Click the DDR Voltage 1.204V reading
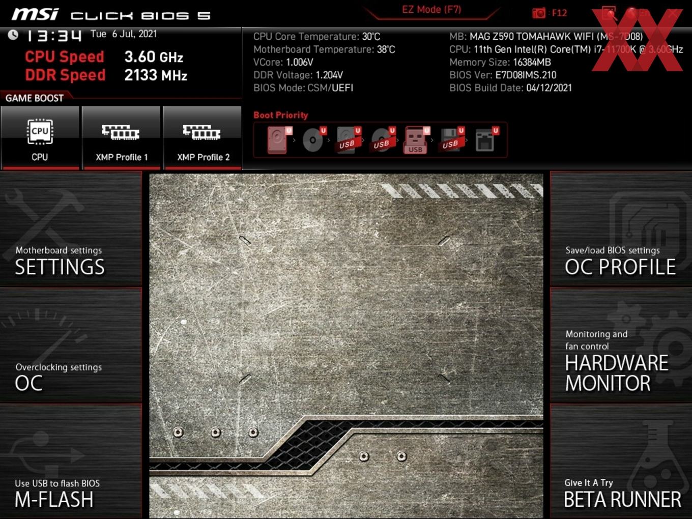Viewport: 692px width, 519px height. click(298, 75)
